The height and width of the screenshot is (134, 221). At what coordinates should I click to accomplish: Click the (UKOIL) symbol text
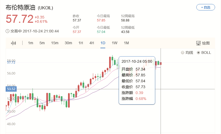point(45,8)
